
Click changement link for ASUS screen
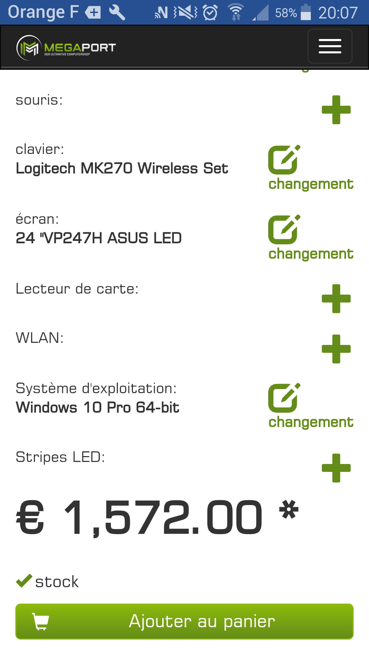[x=311, y=254]
